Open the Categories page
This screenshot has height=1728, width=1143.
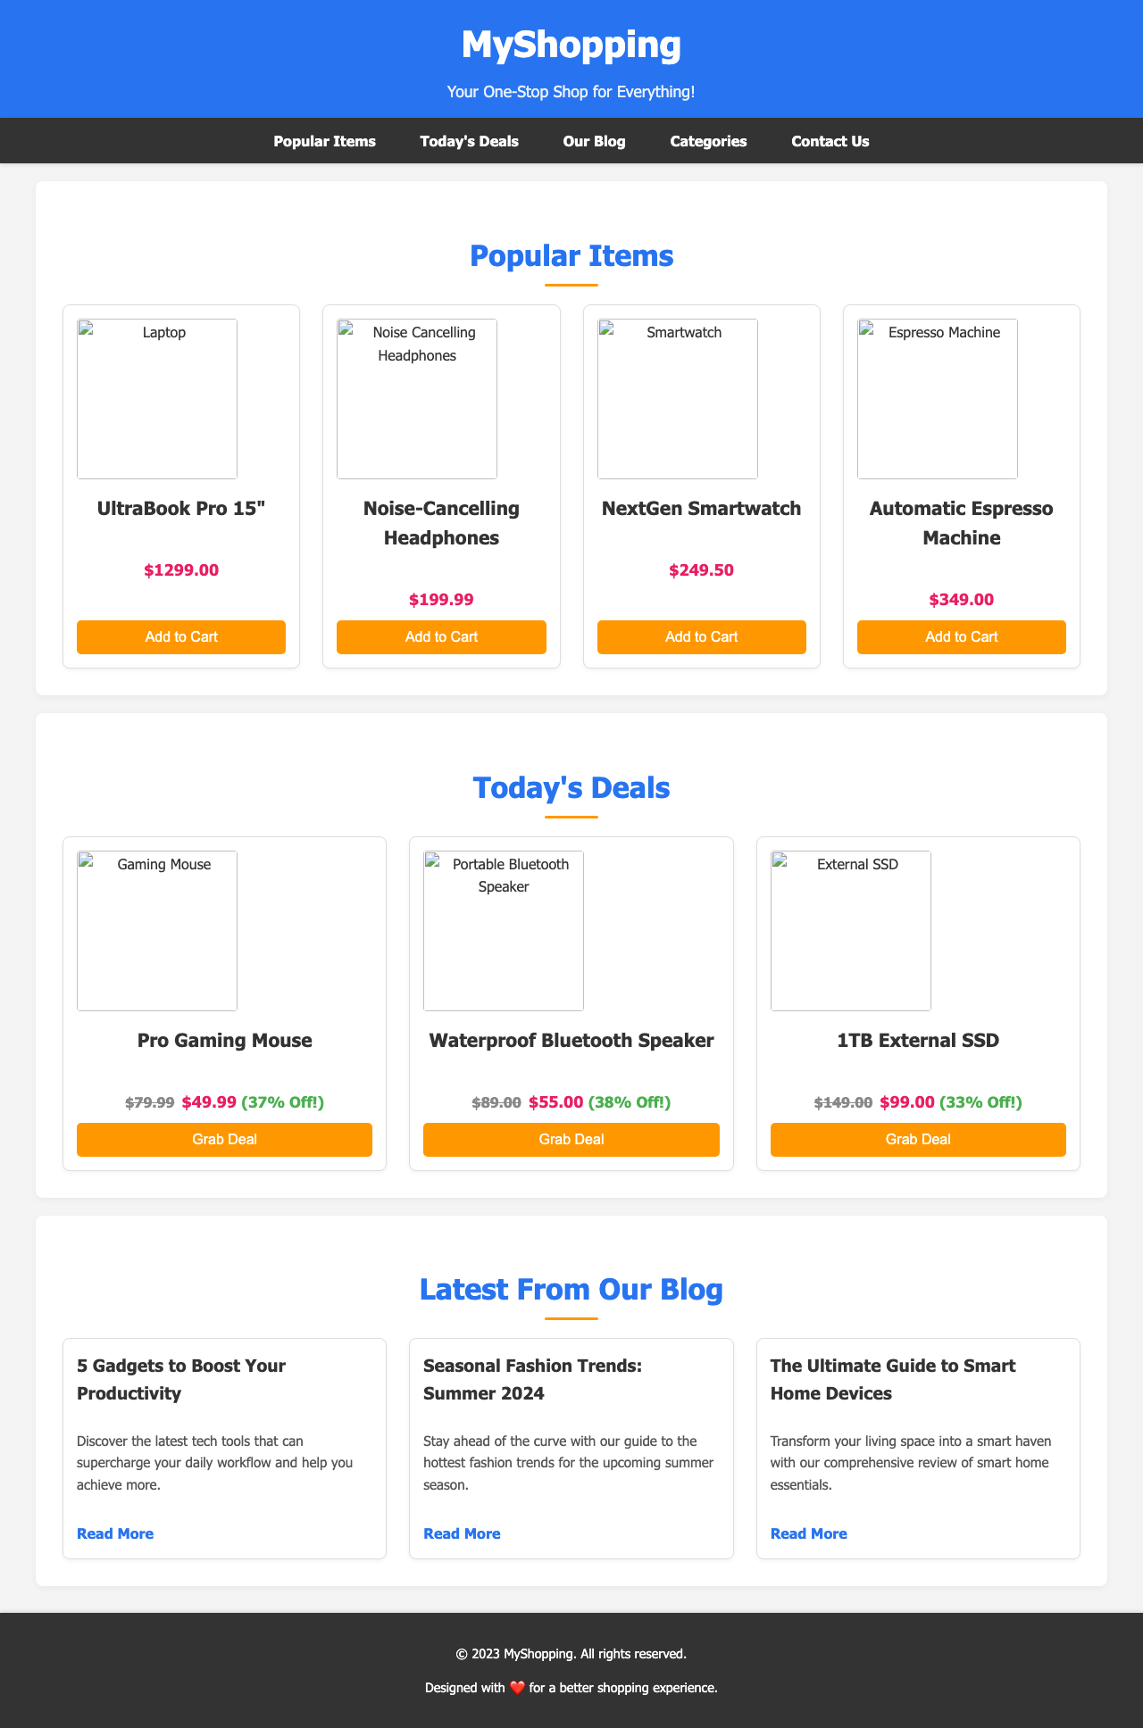click(708, 140)
